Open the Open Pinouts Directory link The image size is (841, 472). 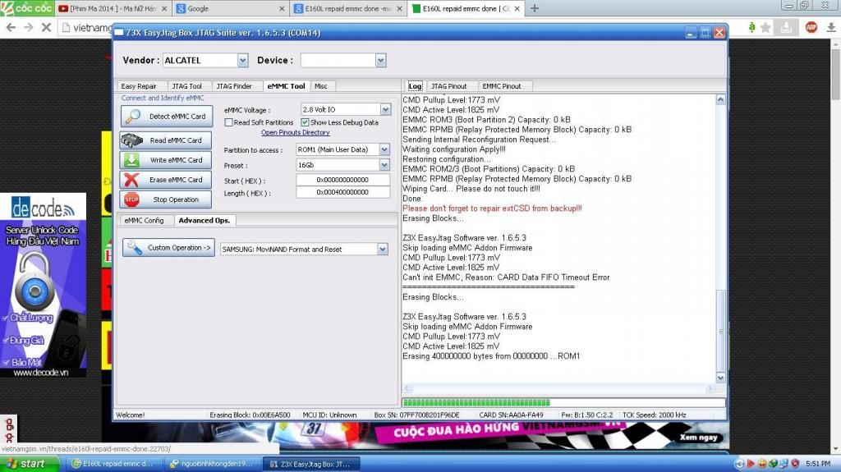click(x=295, y=132)
